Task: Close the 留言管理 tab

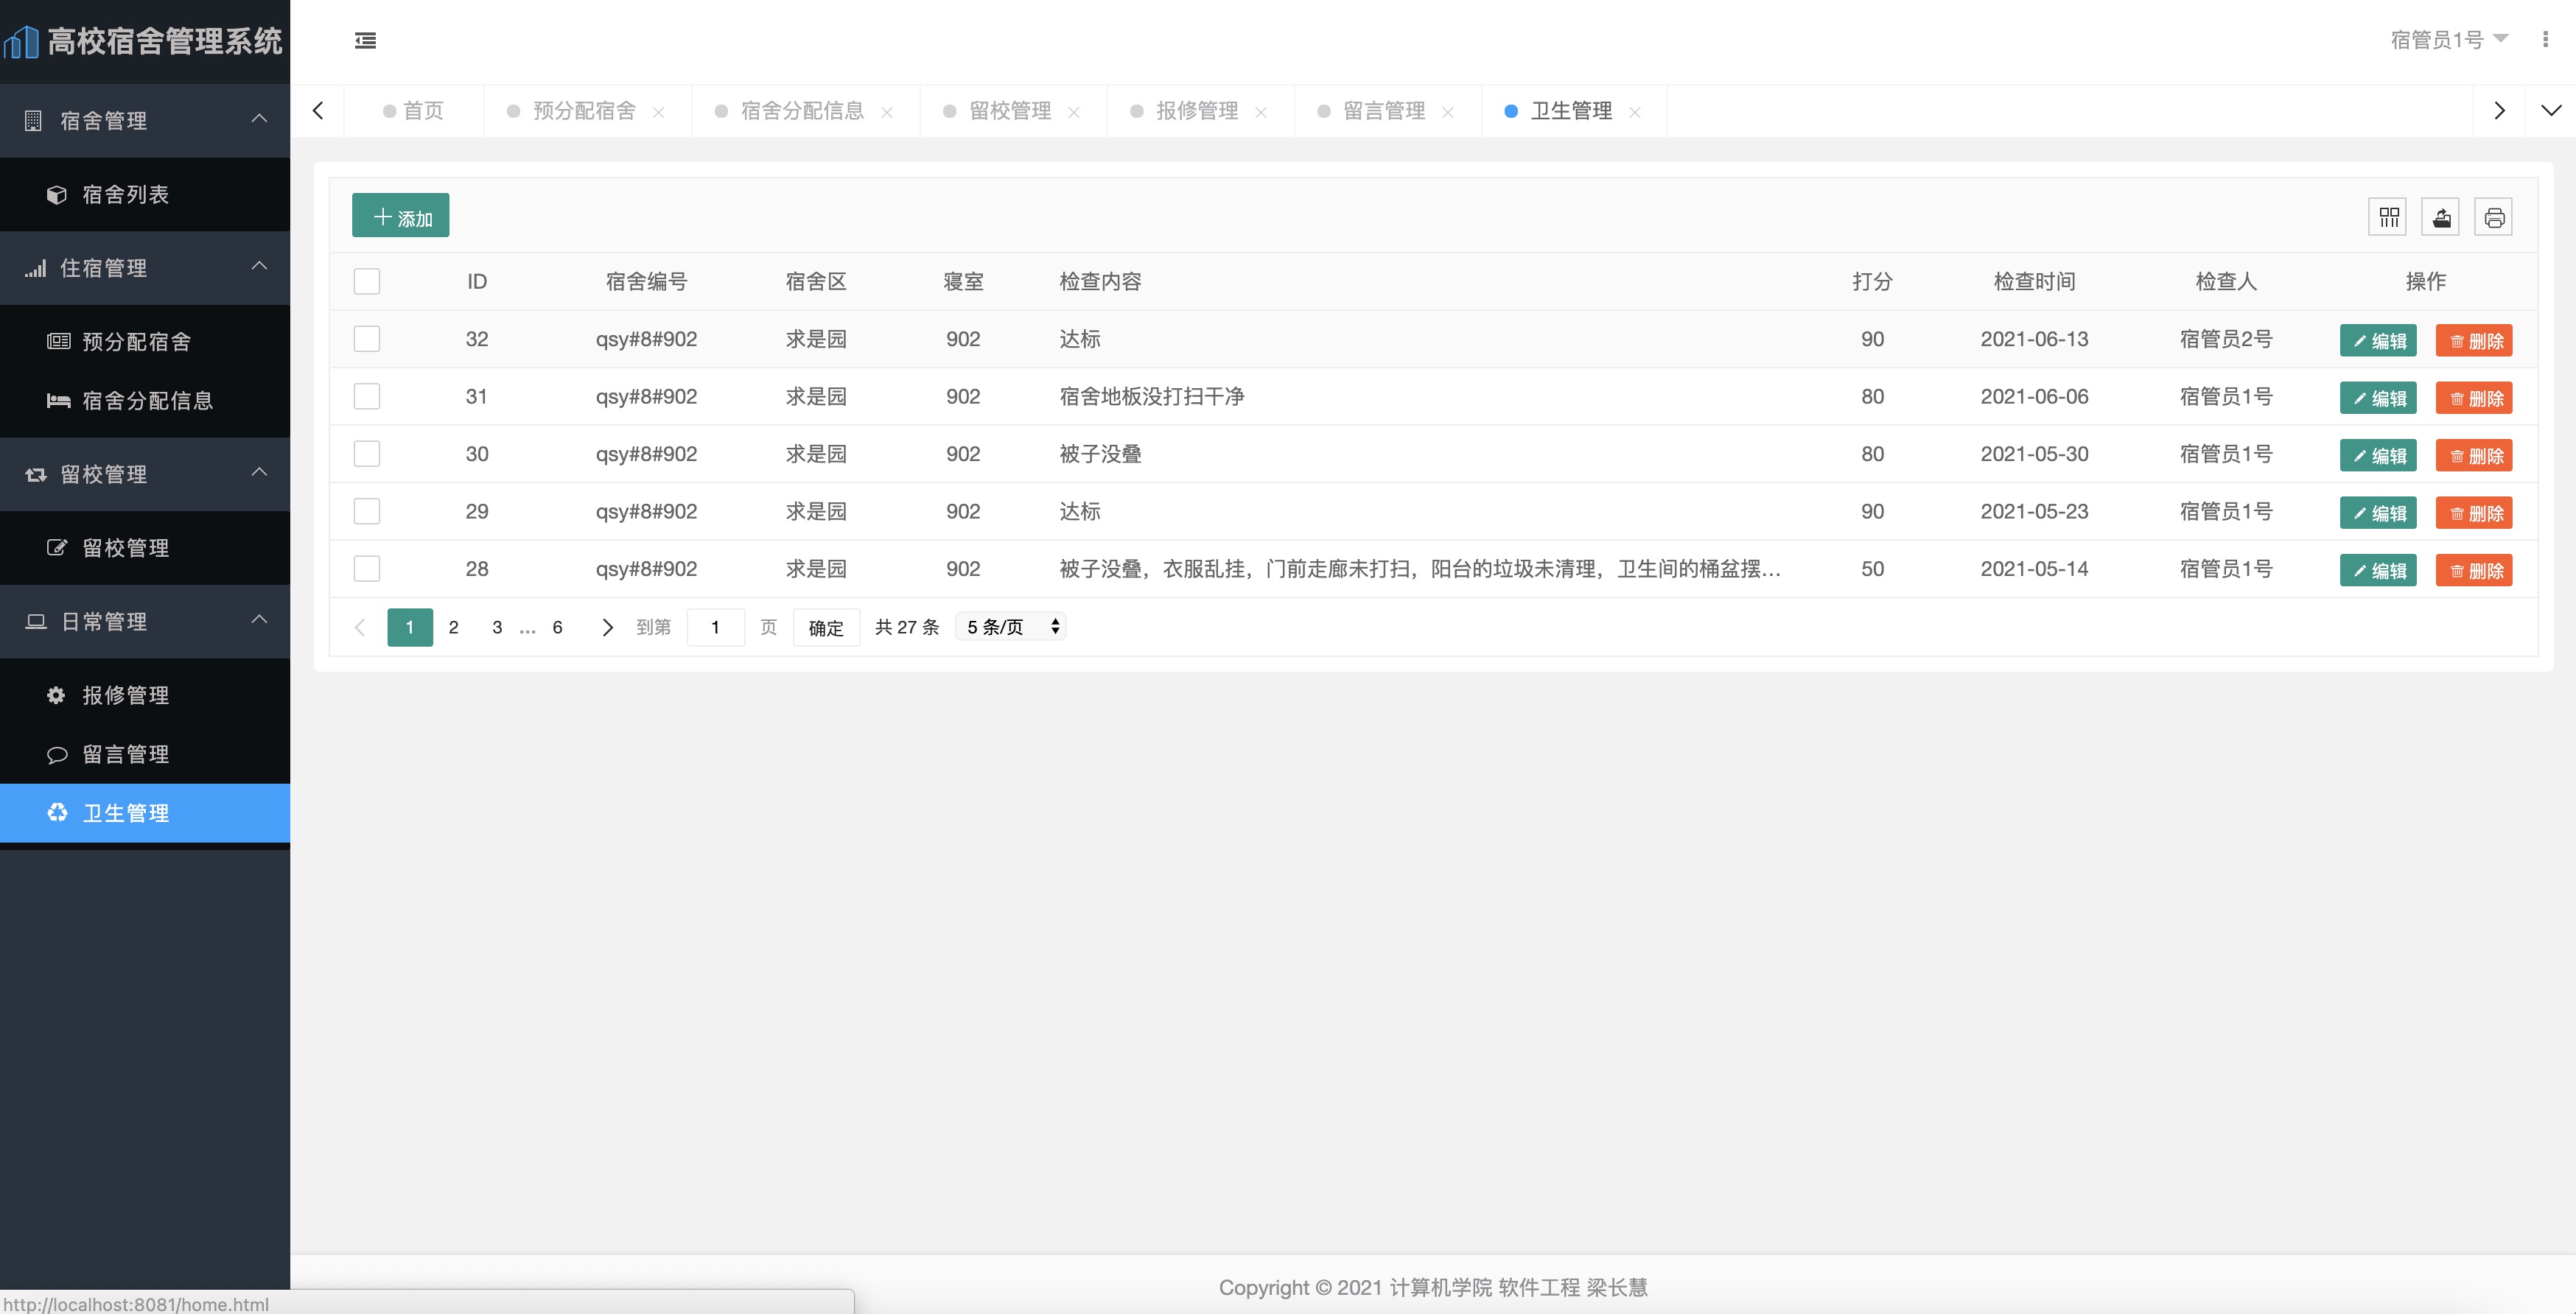Action: pyautogui.click(x=1448, y=113)
